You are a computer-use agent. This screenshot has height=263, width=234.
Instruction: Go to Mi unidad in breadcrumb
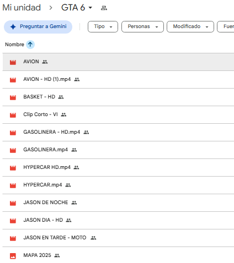22,8
